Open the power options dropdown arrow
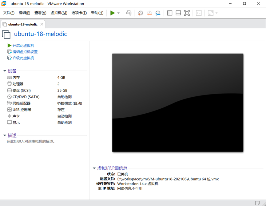 pos(118,13)
